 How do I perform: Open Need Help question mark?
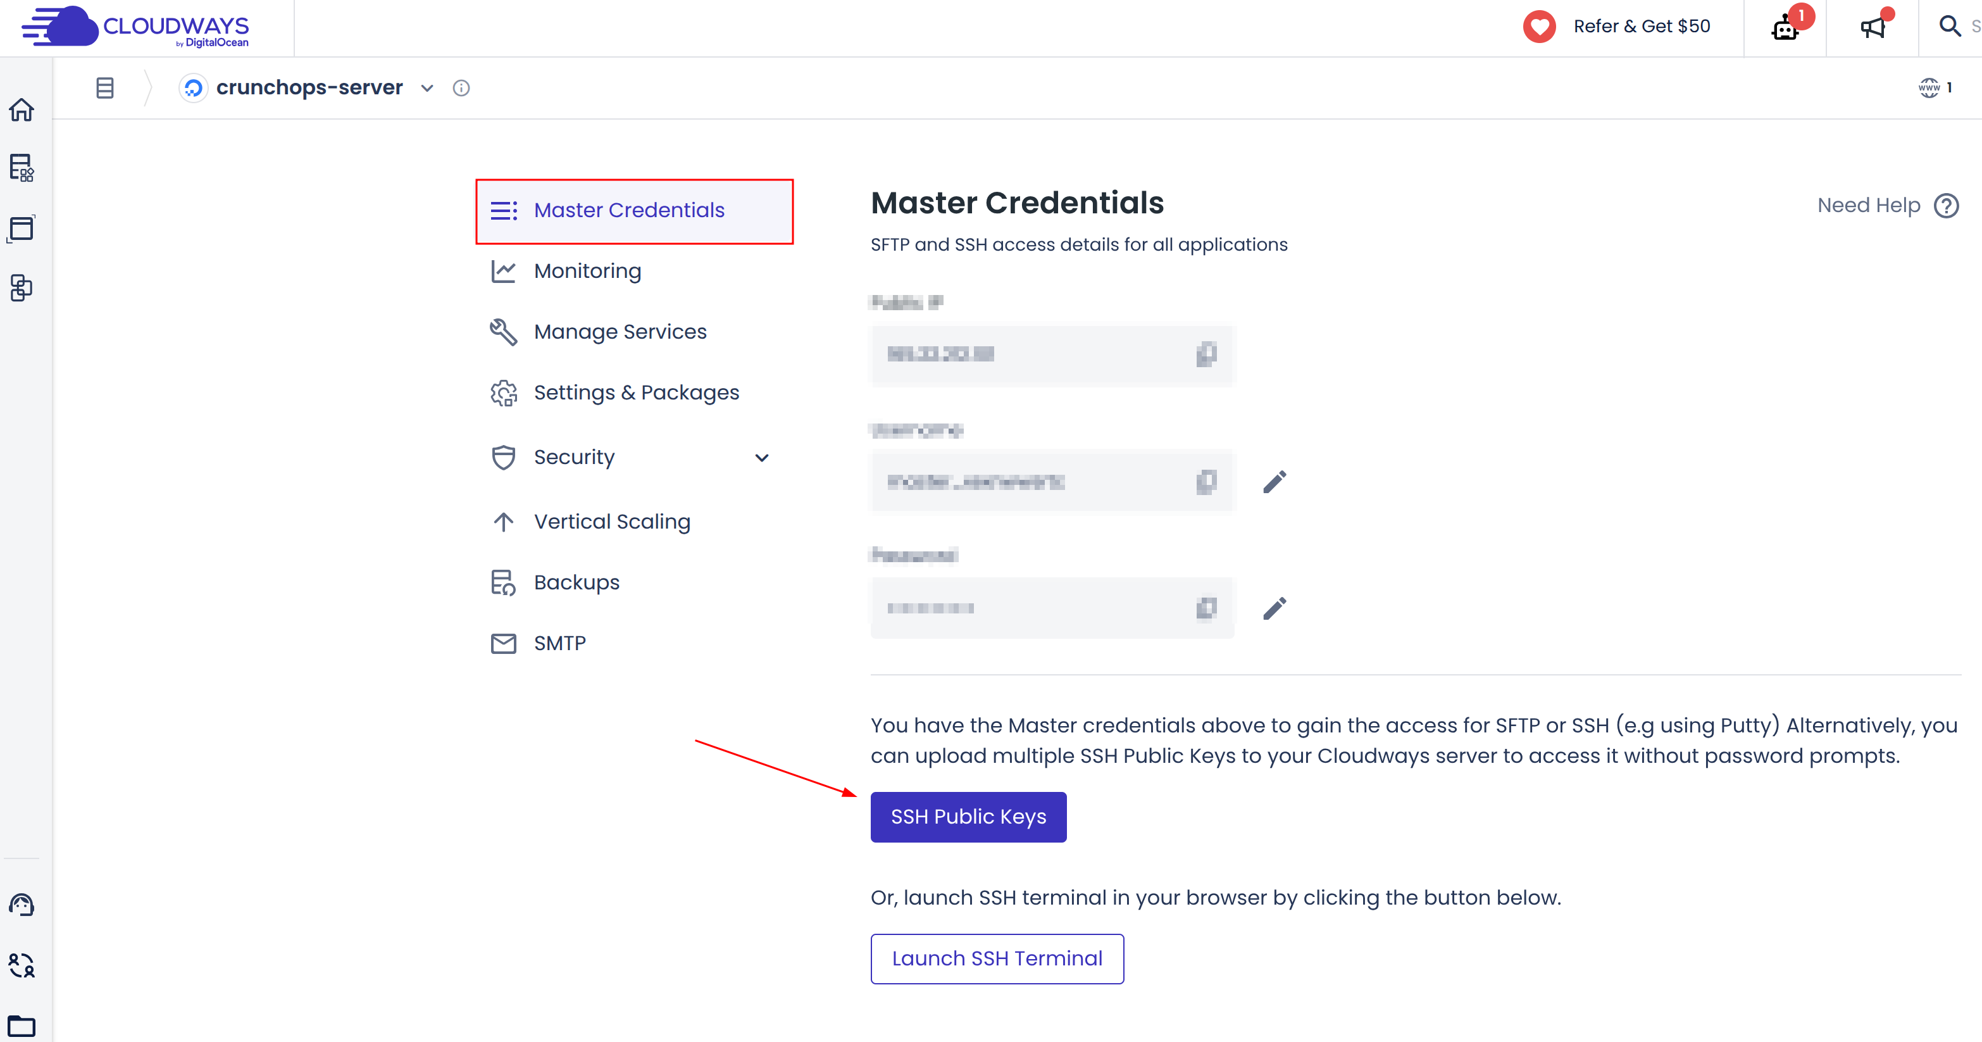click(1947, 204)
